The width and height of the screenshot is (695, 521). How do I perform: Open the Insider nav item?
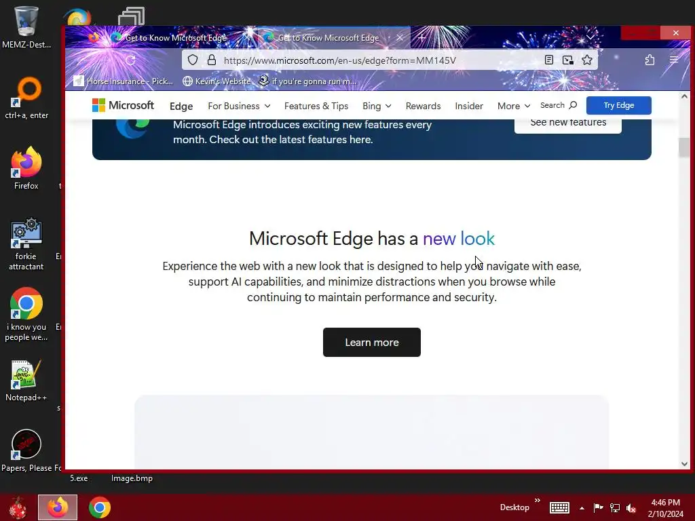tap(469, 106)
